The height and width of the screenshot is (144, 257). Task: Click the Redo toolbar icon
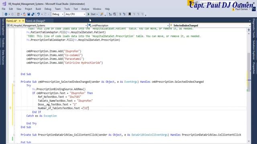pos(45,14)
